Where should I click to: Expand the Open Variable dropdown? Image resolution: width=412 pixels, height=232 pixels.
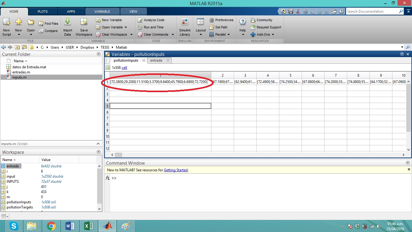coord(126,27)
